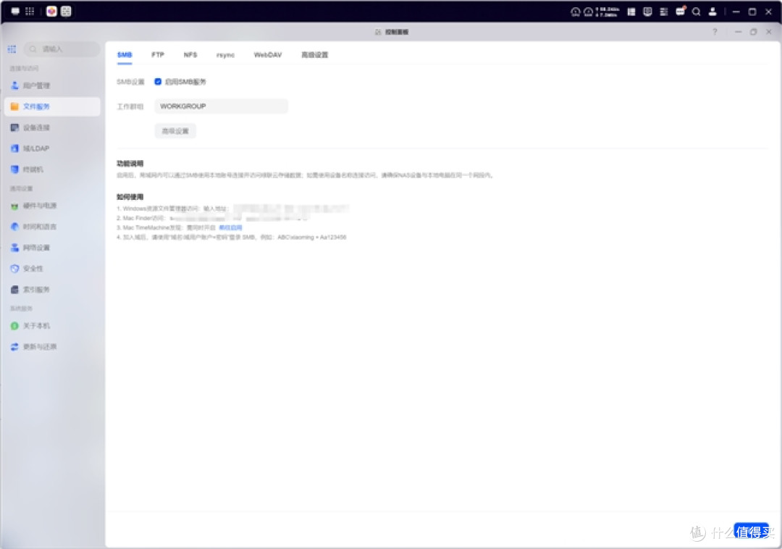The image size is (782, 549).
Task: Open the monitor widget icon in top bar
Action: (x=647, y=12)
